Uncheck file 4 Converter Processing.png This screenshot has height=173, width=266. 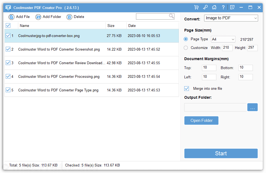pos(8,76)
